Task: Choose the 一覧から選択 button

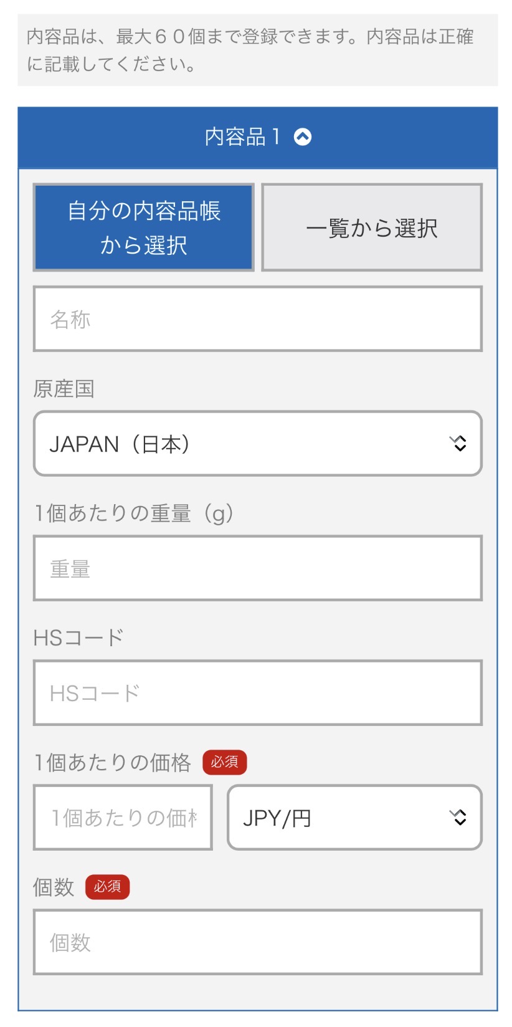Action: pyautogui.click(x=372, y=227)
